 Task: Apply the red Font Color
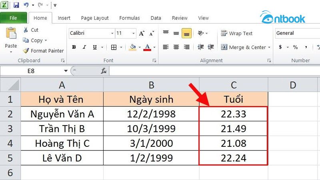[147, 47]
